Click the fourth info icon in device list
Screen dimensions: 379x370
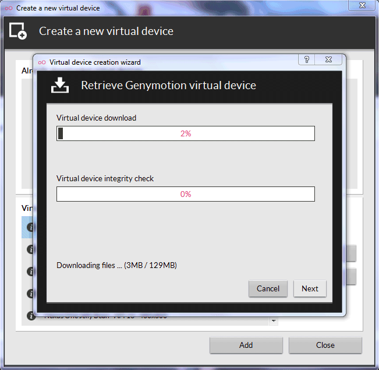pos(31,294)
